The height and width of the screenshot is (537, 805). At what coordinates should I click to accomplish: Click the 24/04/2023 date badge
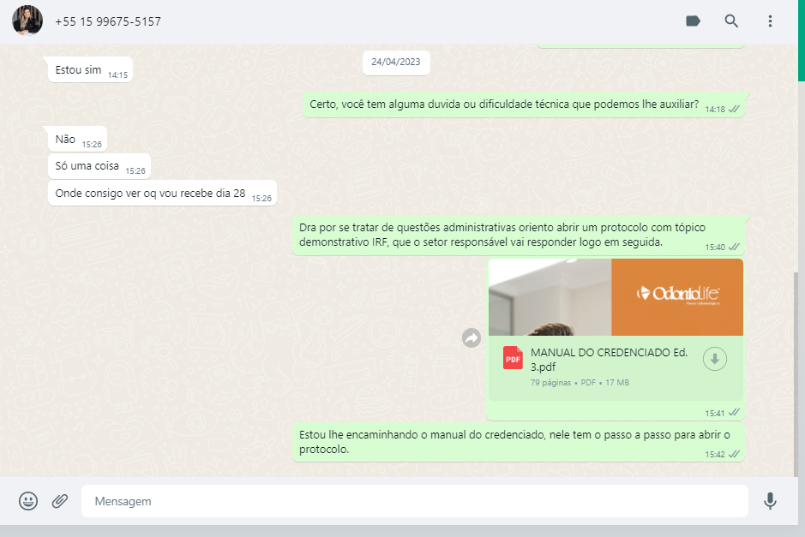click(x=396, y=62)
